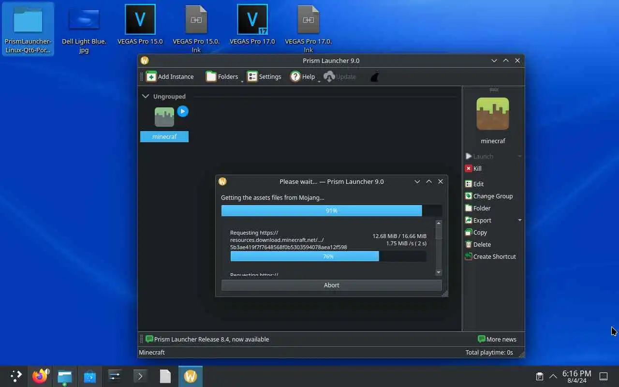Click Copy in the instance sidebar
The width and height of the screenshot is (619, 387).
click(476, 232)
